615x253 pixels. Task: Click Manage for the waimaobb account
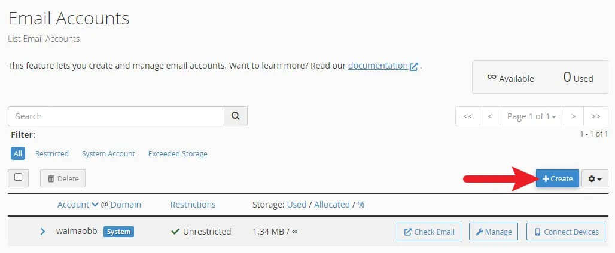(494, 232)
